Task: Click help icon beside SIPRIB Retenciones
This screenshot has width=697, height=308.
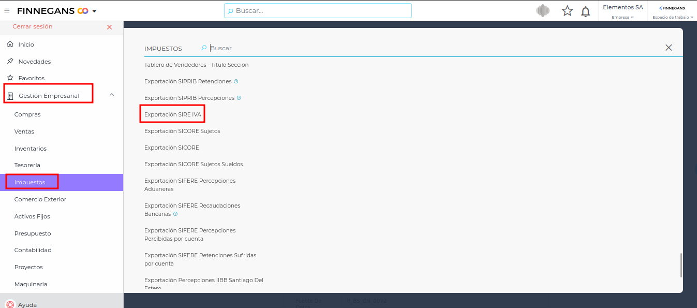Action: (x=236, y=81)
